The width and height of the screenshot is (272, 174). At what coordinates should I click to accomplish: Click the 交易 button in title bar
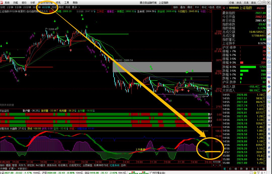coord(246,3)
